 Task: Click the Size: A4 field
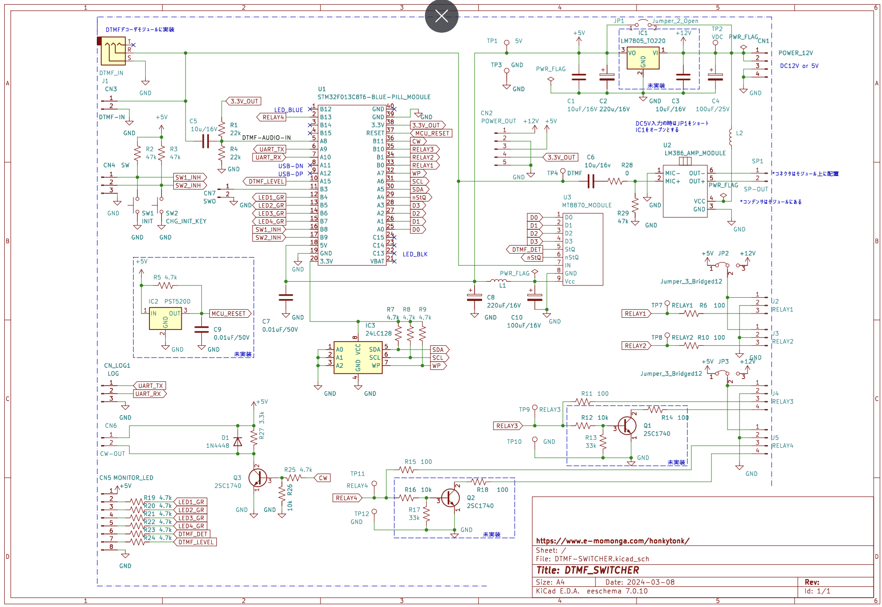(x=550, y=582)
